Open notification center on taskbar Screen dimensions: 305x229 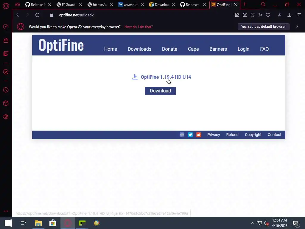pos(296,224)
